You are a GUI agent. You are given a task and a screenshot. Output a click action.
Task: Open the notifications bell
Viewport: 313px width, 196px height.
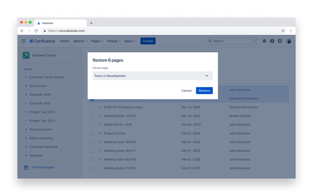(264, 41)
